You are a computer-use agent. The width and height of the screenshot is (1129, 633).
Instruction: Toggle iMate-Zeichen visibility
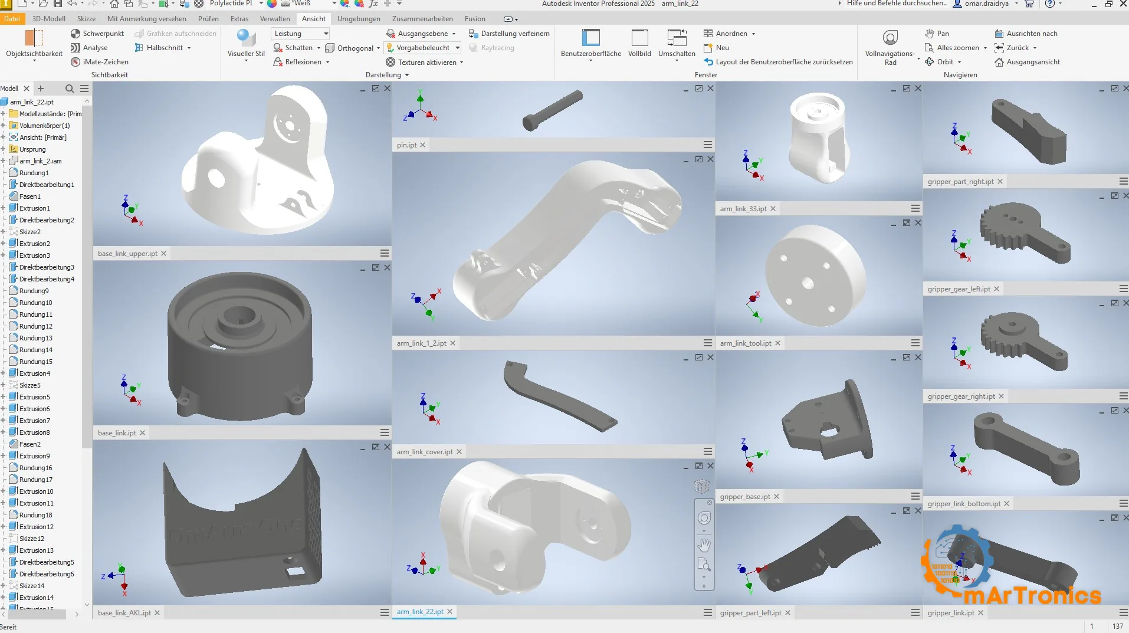99,62
